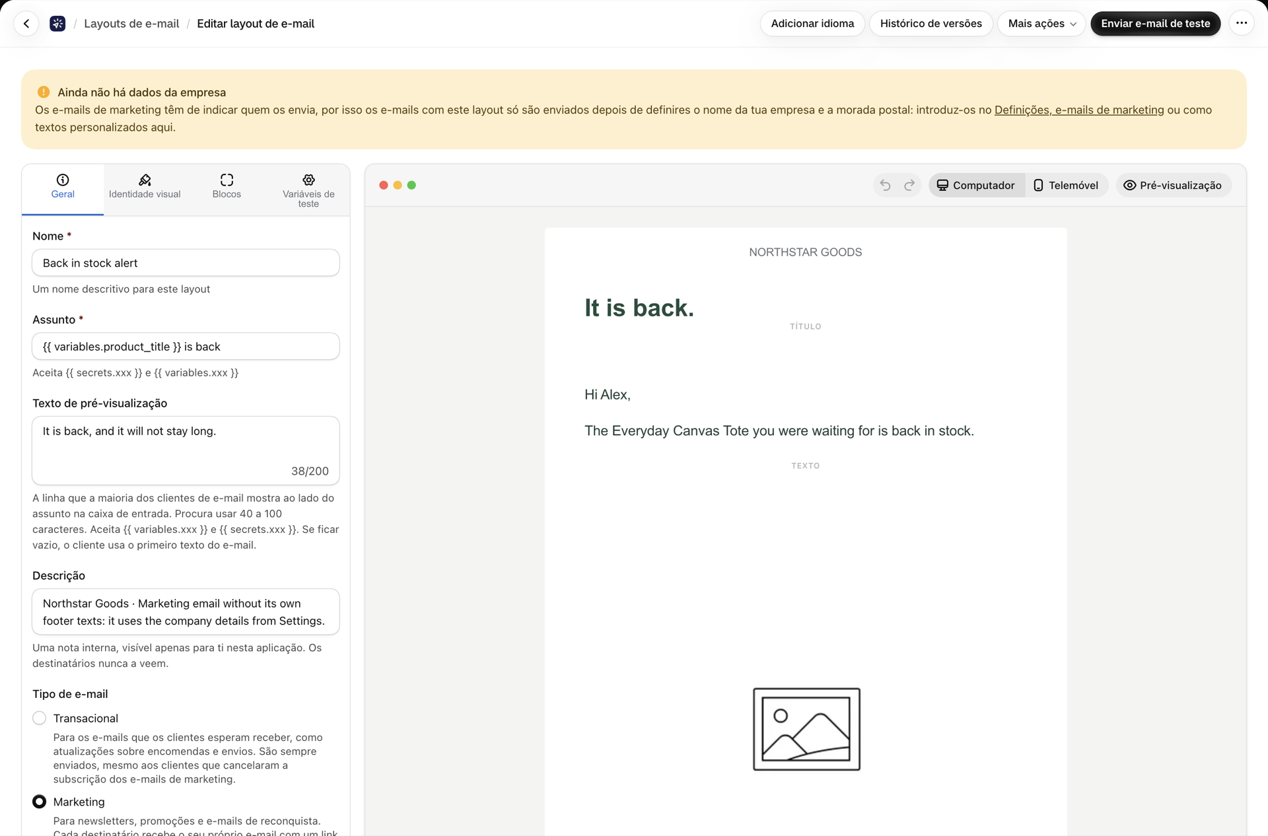Viewport: 1268px width, 836px height.
Task: Click the back in stock sentence
Action: click(x=779, y=431)
